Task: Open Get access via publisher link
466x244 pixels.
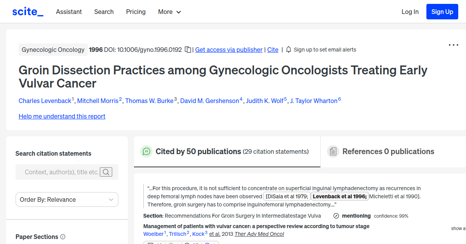Action: (228, 50)
